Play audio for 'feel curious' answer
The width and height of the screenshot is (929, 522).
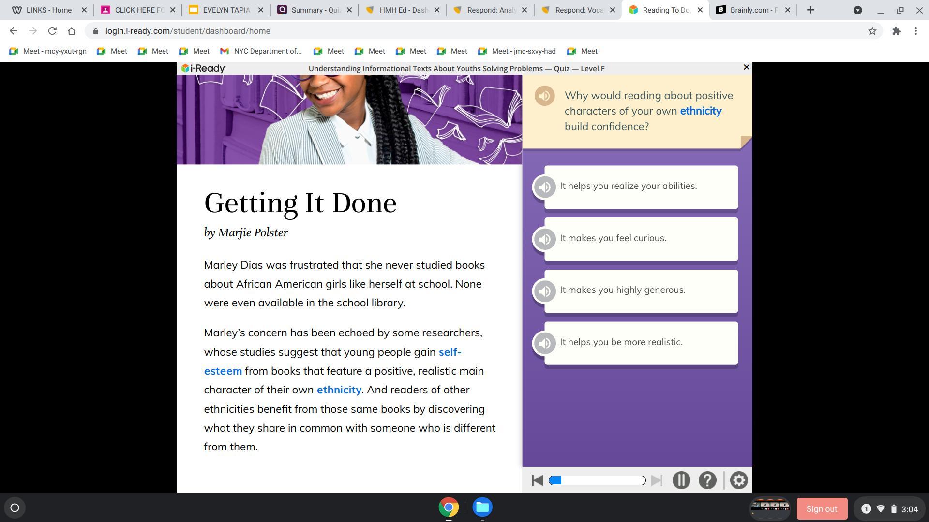544,239
